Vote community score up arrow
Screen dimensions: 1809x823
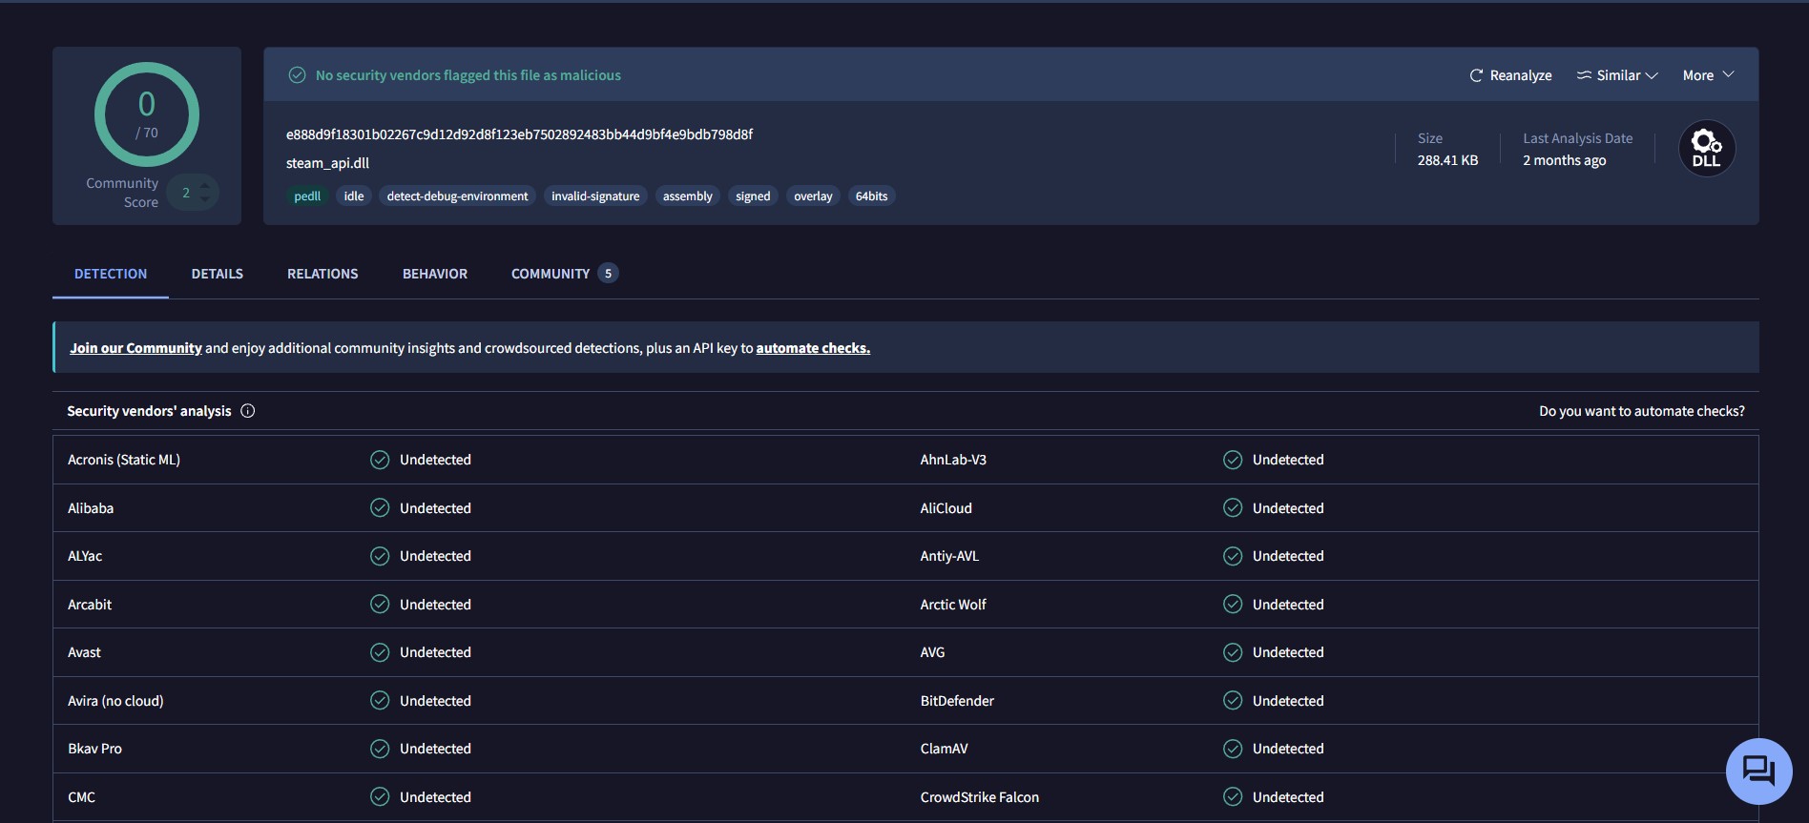click(x=205, y=185)
